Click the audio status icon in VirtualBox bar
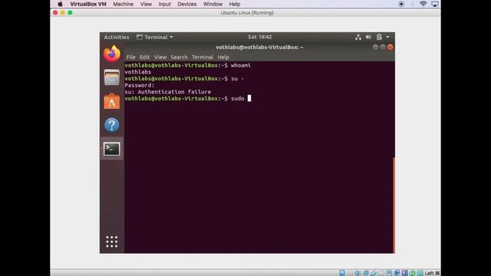 coord(358,273)
